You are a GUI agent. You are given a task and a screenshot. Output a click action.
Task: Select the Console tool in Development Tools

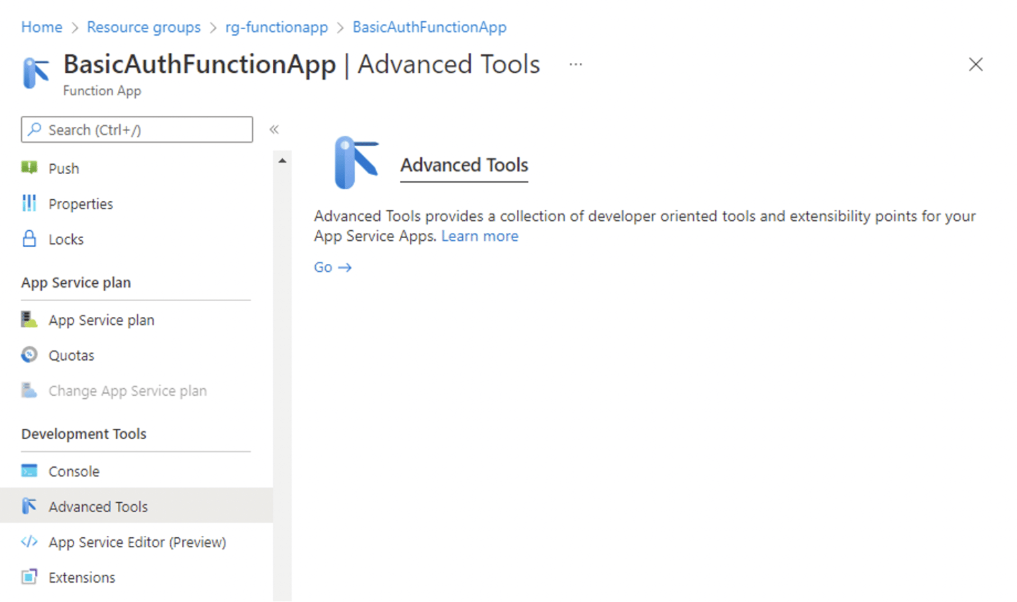coord(73,471)
